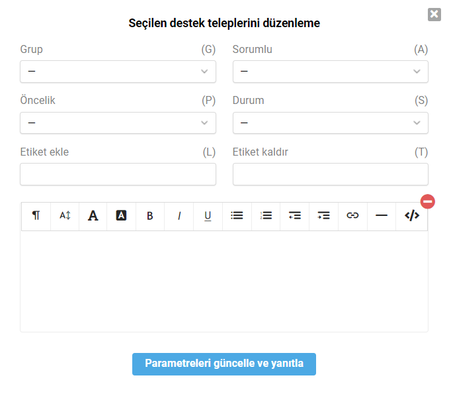Image resolution: width=449 pixels, height=396 pixels.
Task: Open the paragraph format icon
Action: [x=36, y=216]
